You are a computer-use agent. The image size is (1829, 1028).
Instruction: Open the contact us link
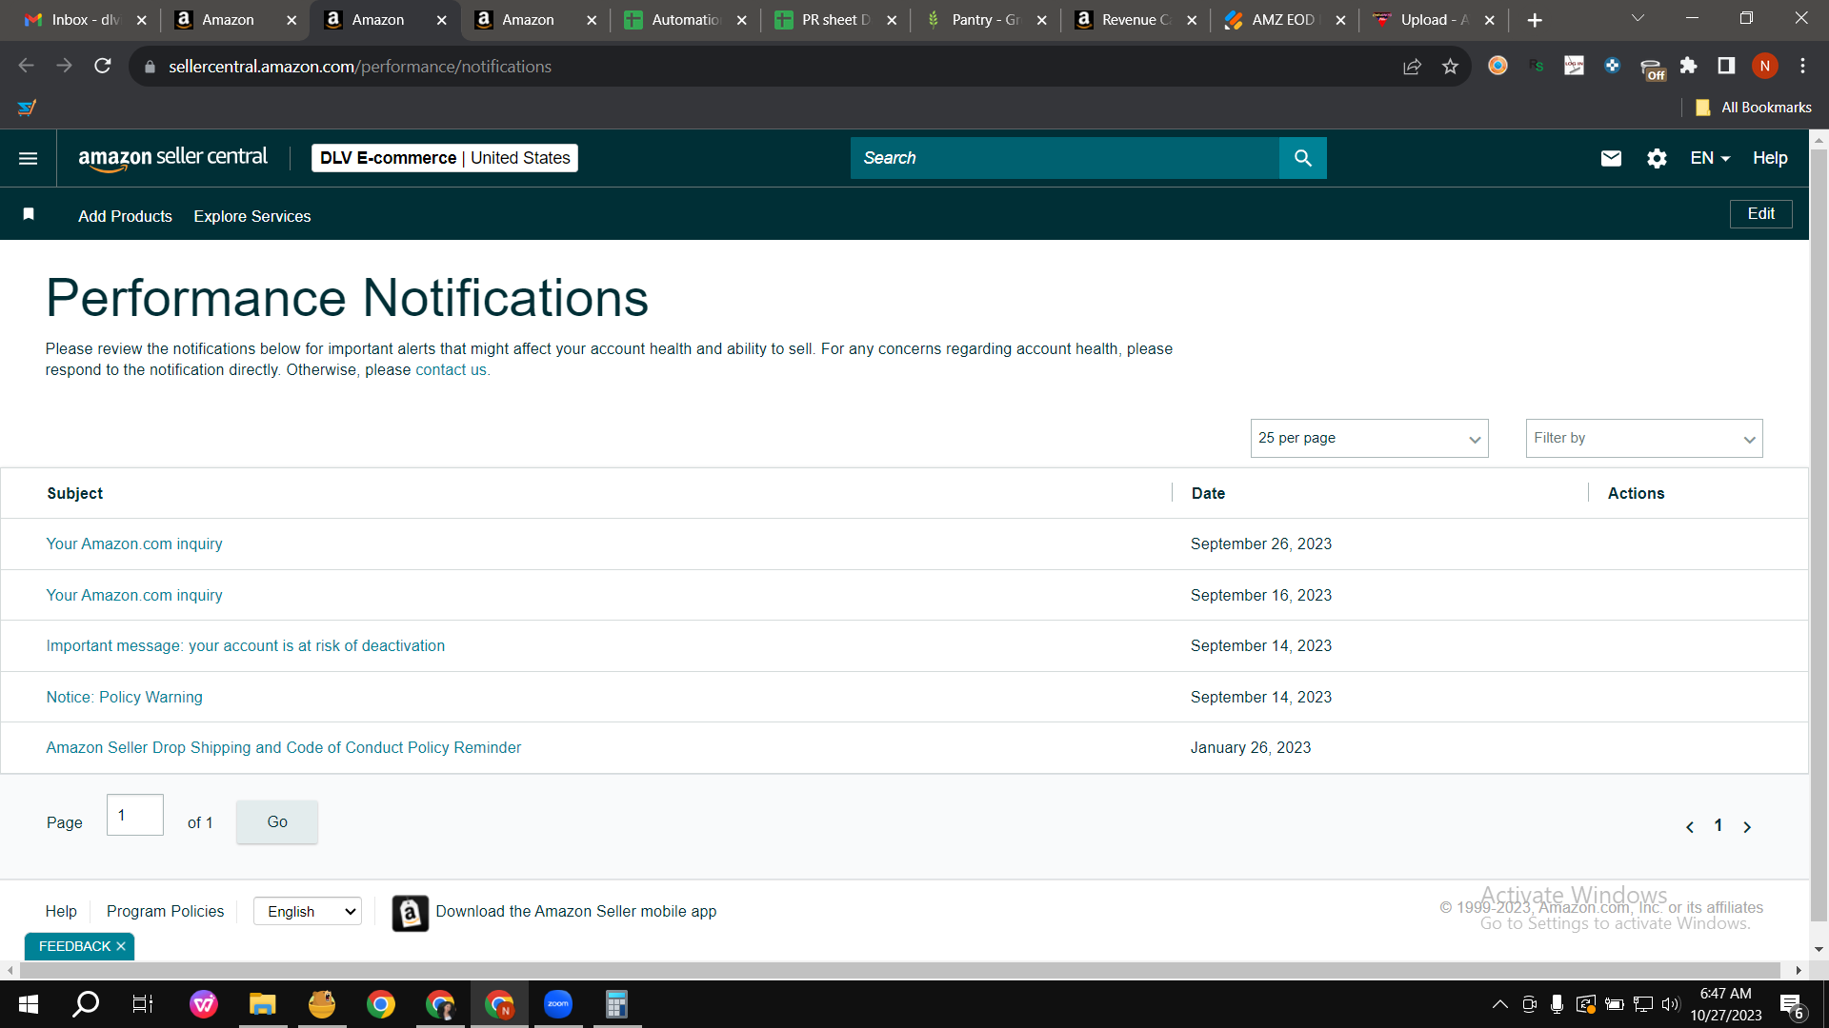click(x=451, y=369)
